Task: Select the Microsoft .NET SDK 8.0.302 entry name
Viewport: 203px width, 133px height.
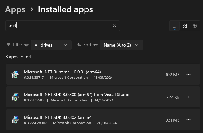Action: [x=58, y=117]
